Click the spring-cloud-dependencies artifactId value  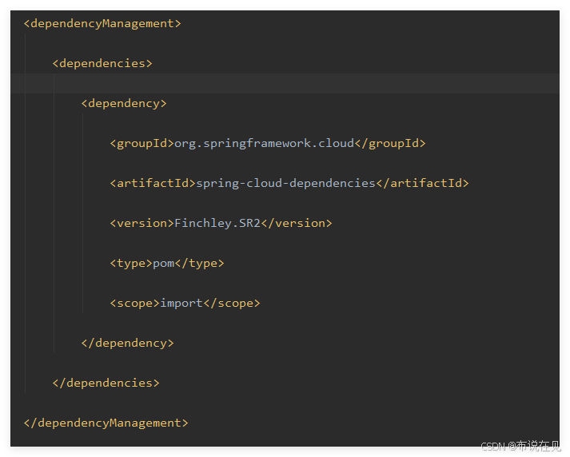coord(285,183)
